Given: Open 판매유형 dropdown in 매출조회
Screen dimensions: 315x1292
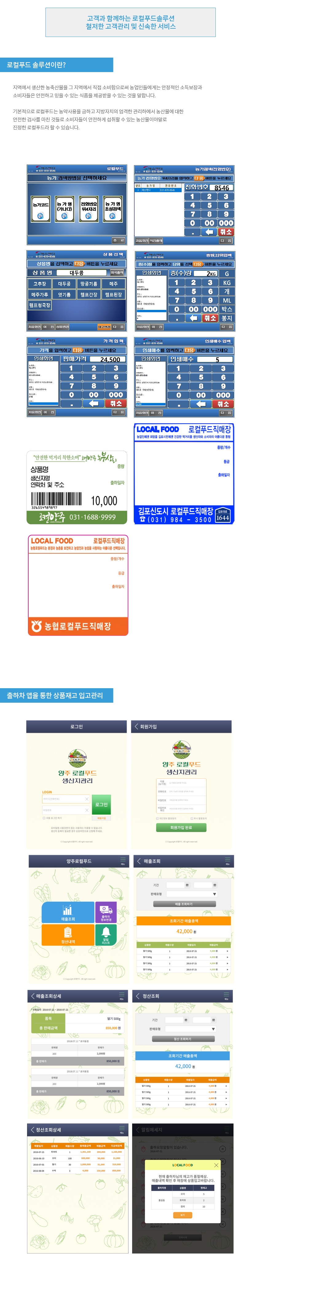Looking at the screenshot, I should [191, 894].
